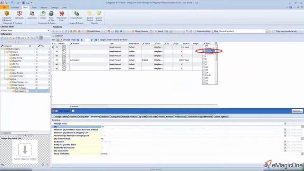Viewport: 304px width, 171px height.
Task: Select the Plasma TVs category
Action: coord(17,61)
